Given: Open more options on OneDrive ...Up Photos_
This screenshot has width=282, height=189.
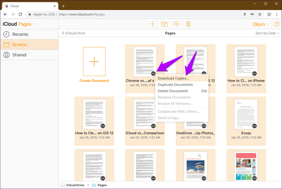Looking at the screenshot, I should point(204,126).
